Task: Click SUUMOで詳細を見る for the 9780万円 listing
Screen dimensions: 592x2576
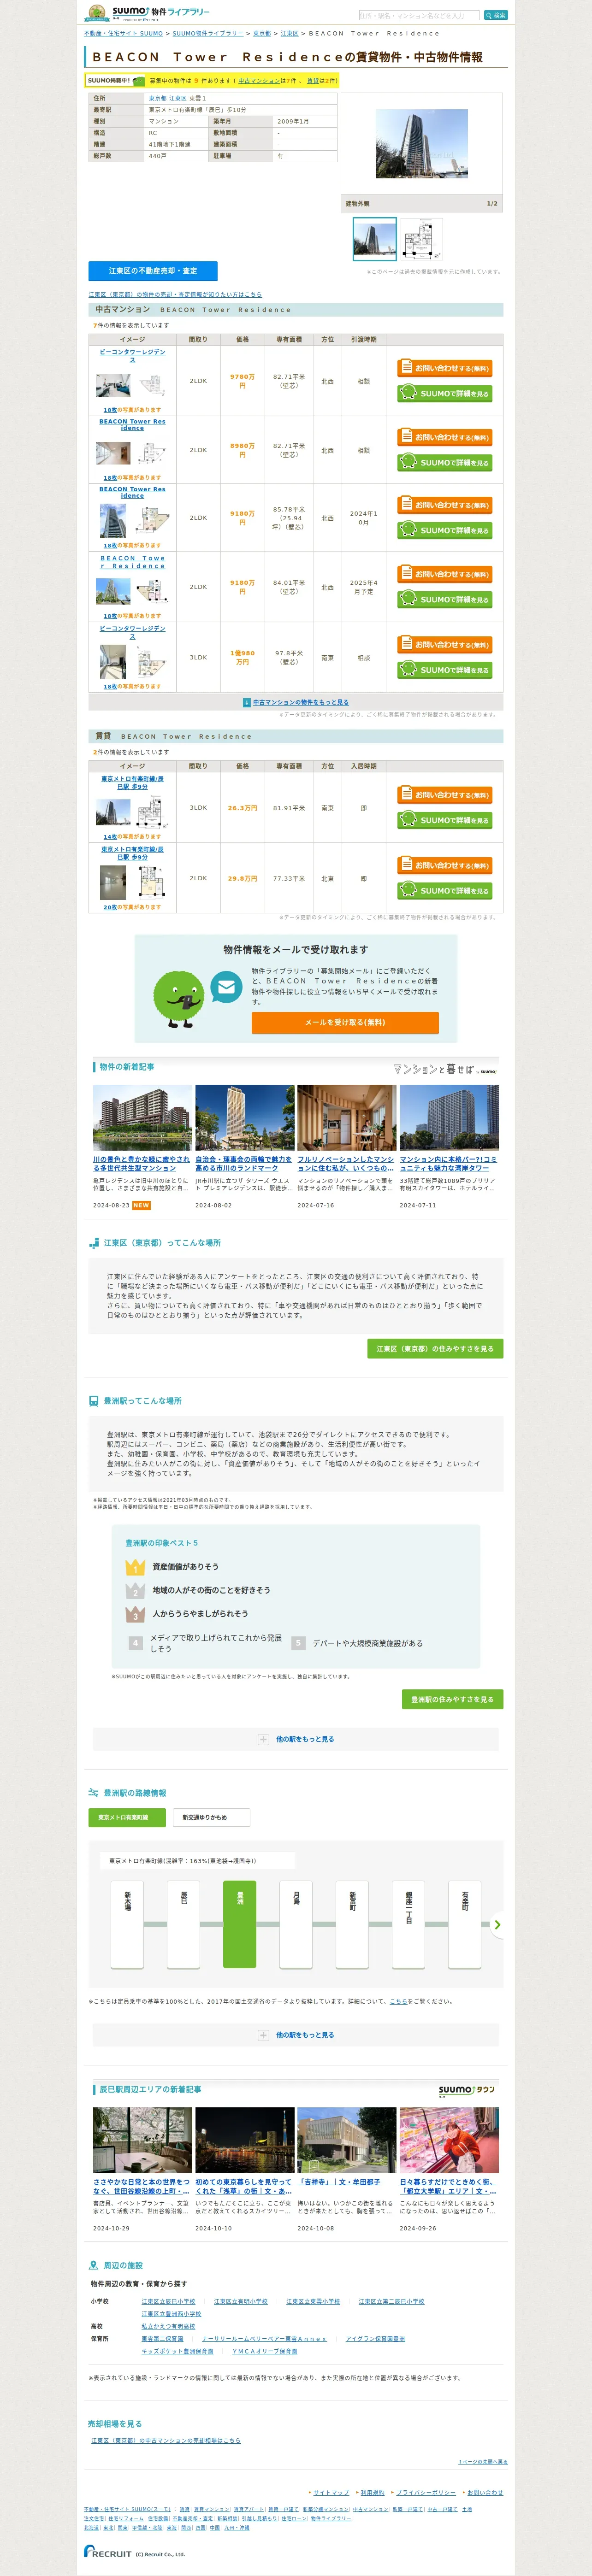Action: tap(445, 393)
